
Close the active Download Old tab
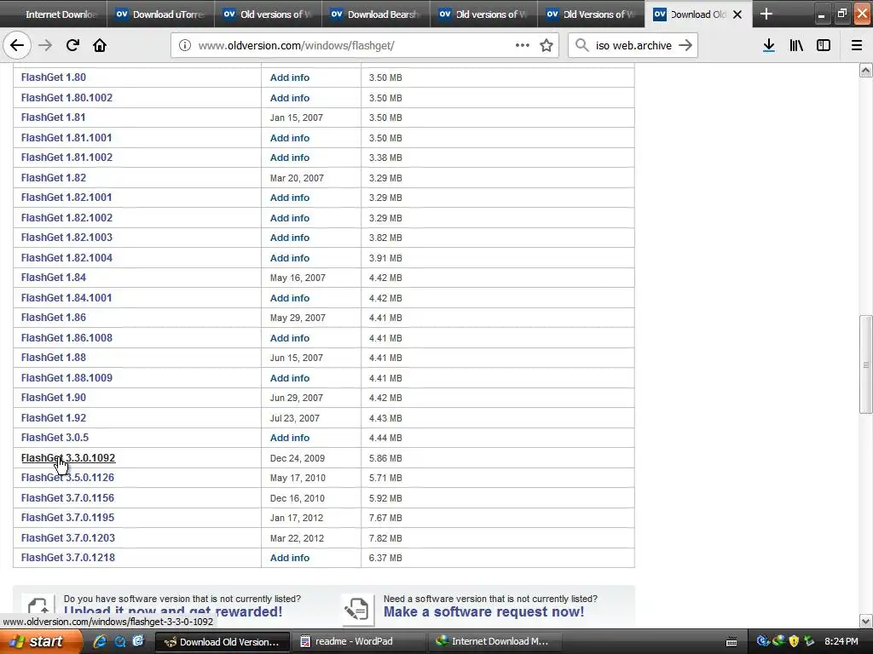pos(737,14)
